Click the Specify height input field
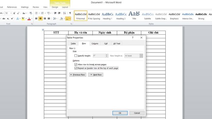This screenshot has width=212, height=119. click(x=99, y=56)
